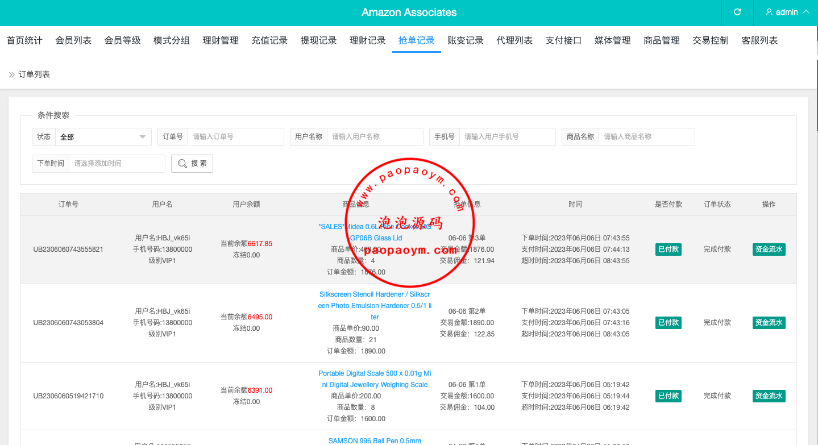Viewport: 818px width, 445px height.
Task: Open the 客服列表 tab
Action: point(759,40)
